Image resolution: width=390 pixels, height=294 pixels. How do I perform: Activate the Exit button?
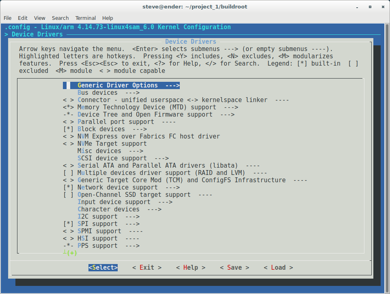147,267
